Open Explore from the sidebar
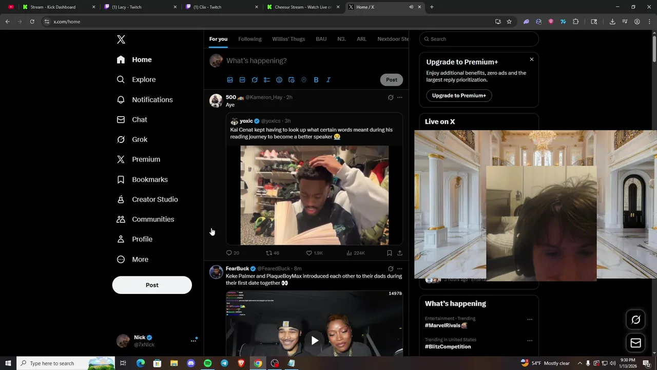The width and height of the screenshot is (657, 370). [x=136, y=80]
